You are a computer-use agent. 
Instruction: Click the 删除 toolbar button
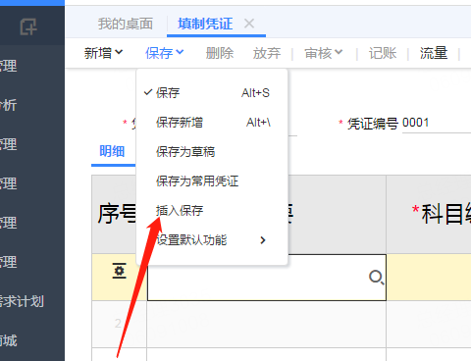[220, 53]
